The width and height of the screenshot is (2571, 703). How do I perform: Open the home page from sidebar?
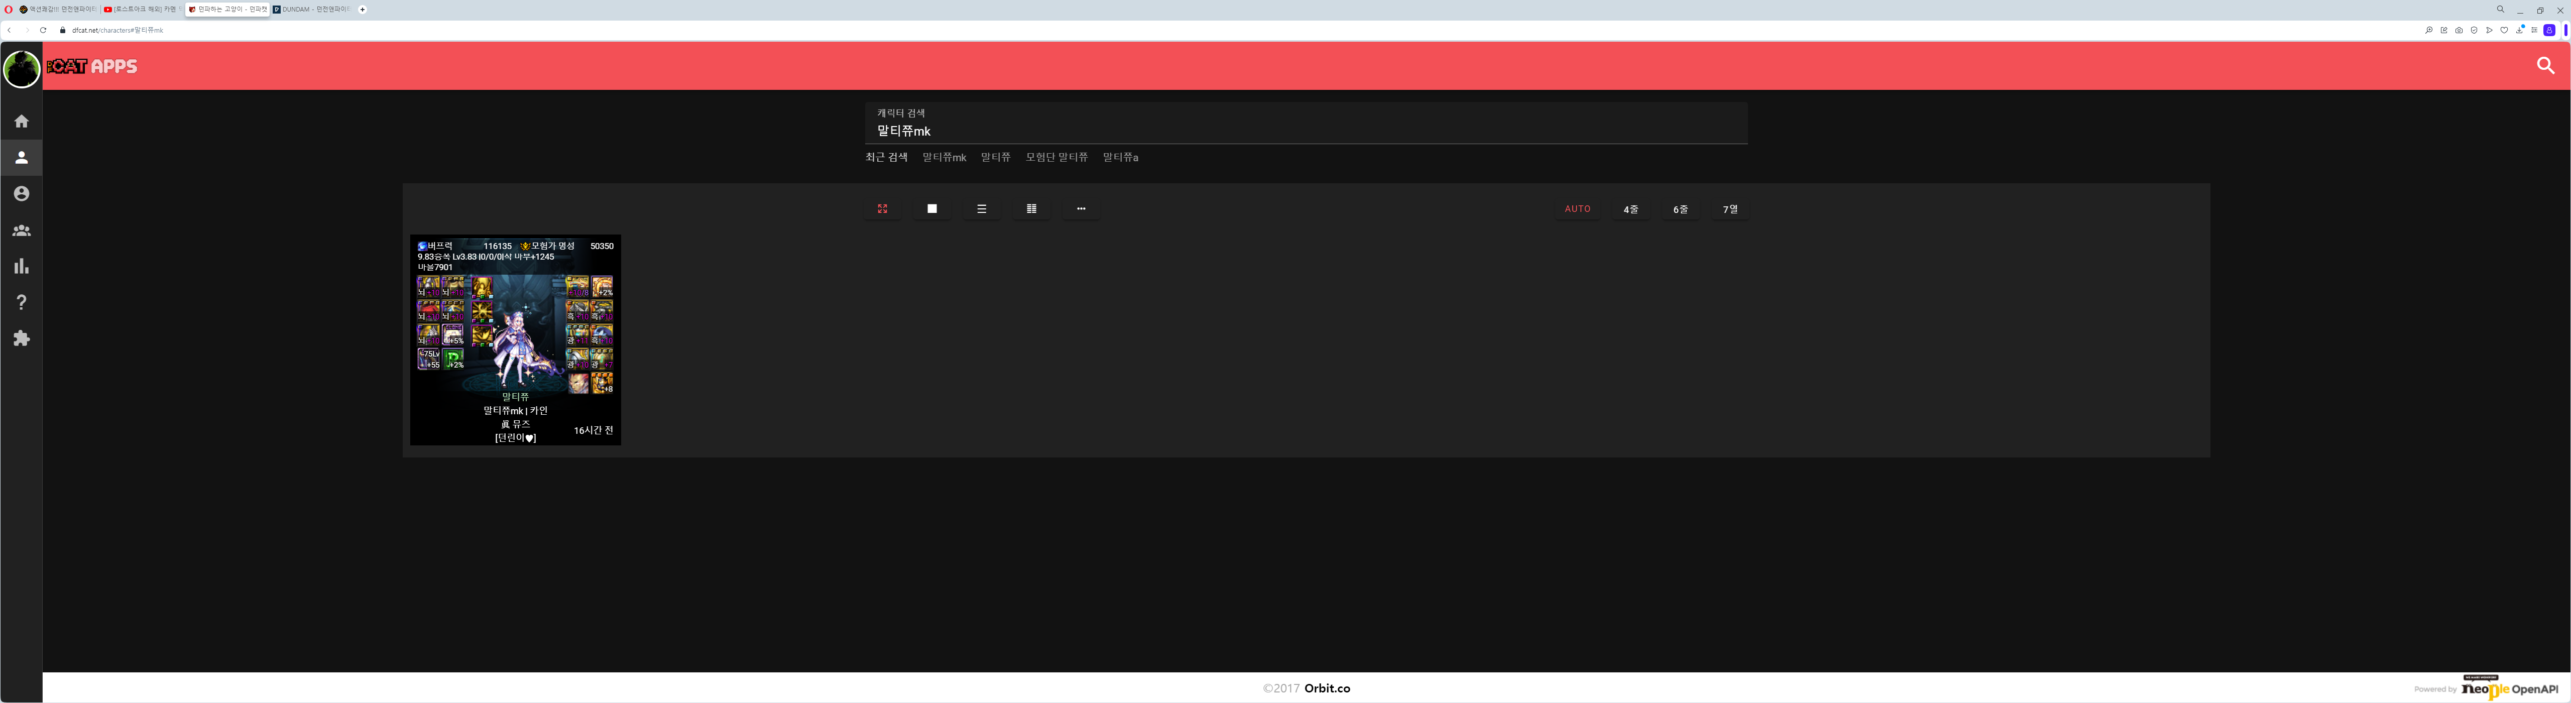[x=21, y=121]
